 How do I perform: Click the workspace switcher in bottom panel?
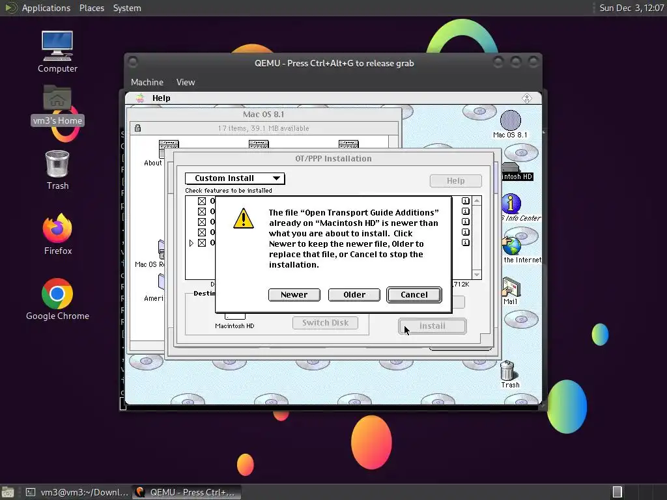tap(617, 492)
